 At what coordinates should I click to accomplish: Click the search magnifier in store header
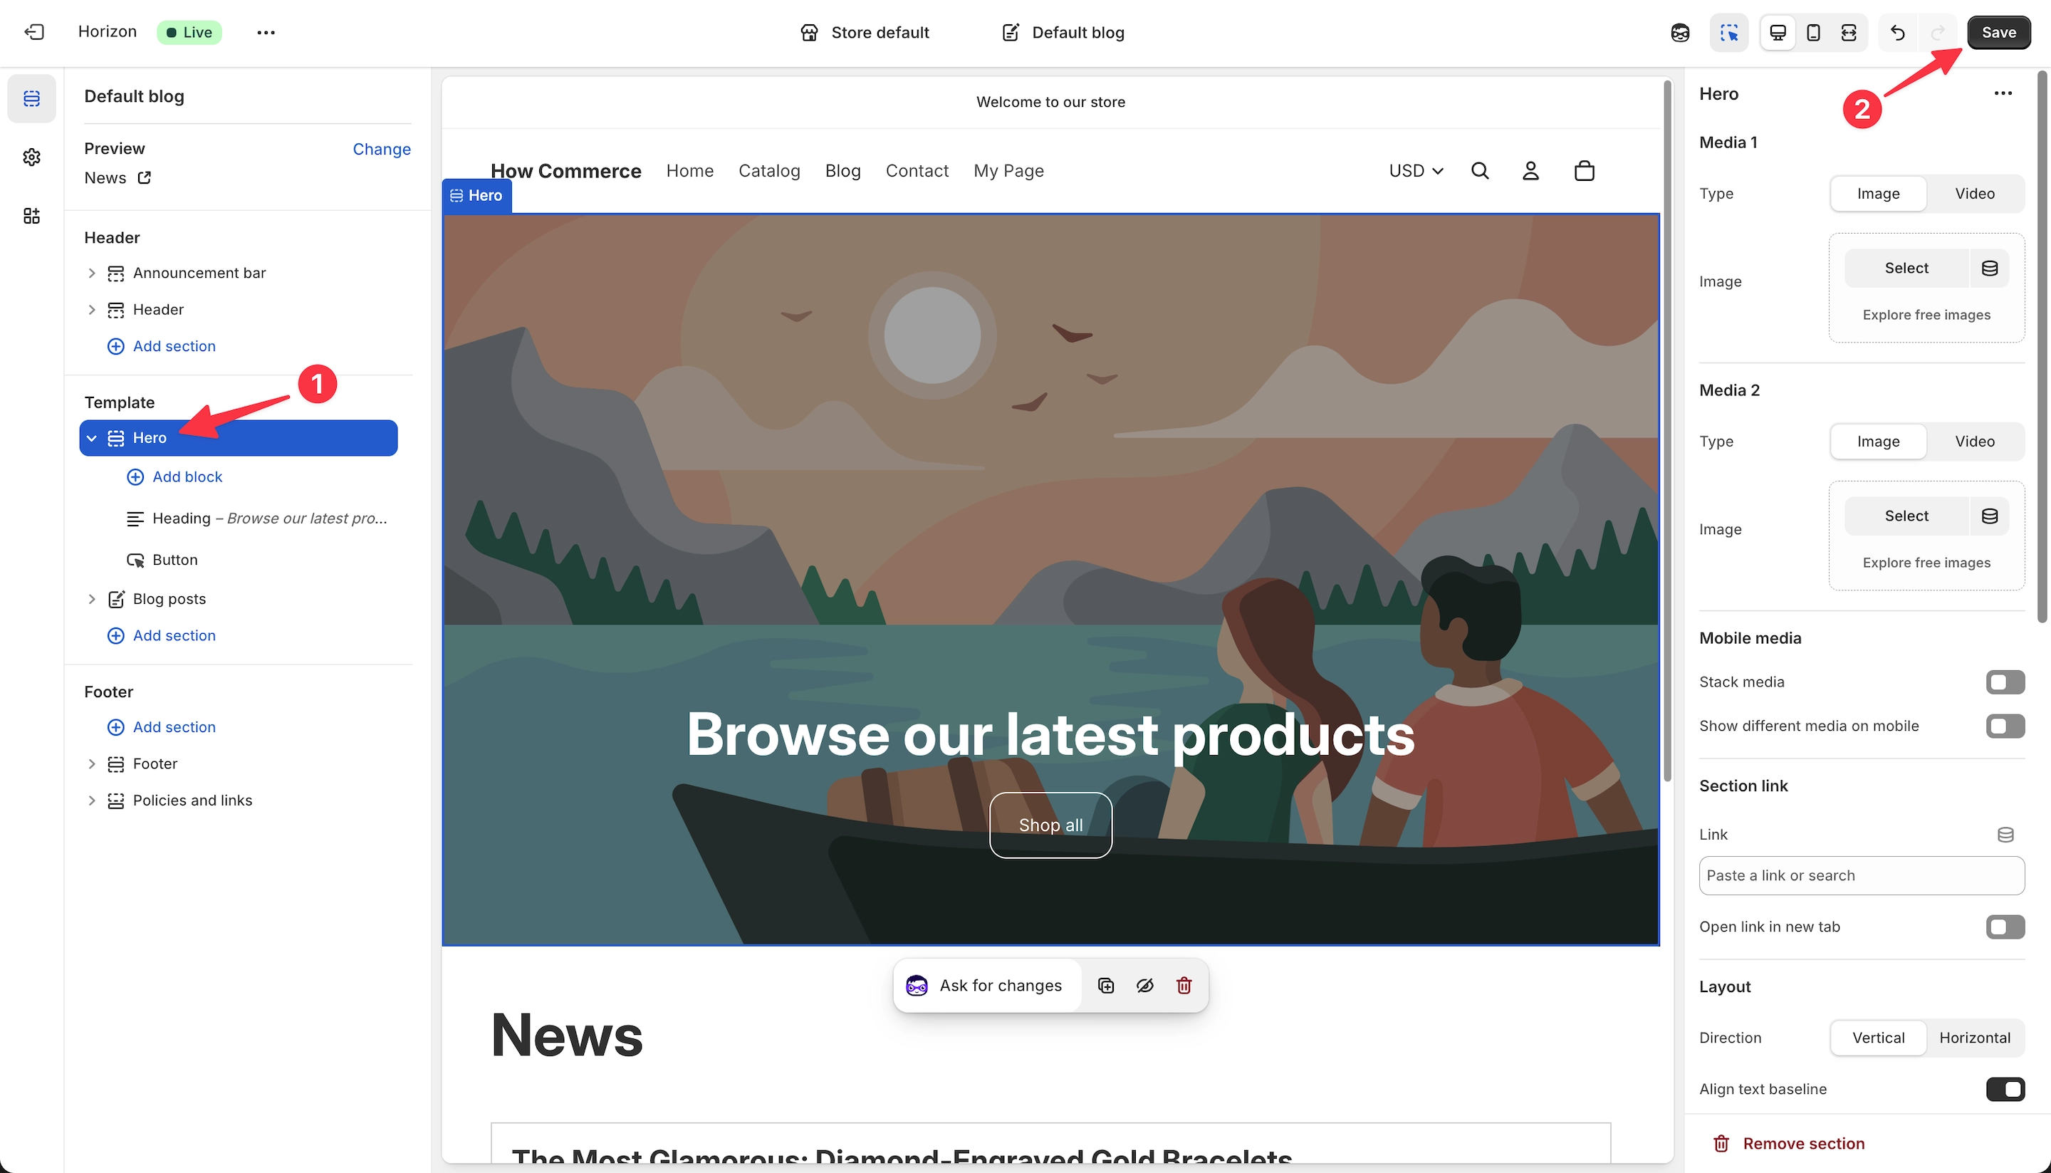[x=1480, y=171]
